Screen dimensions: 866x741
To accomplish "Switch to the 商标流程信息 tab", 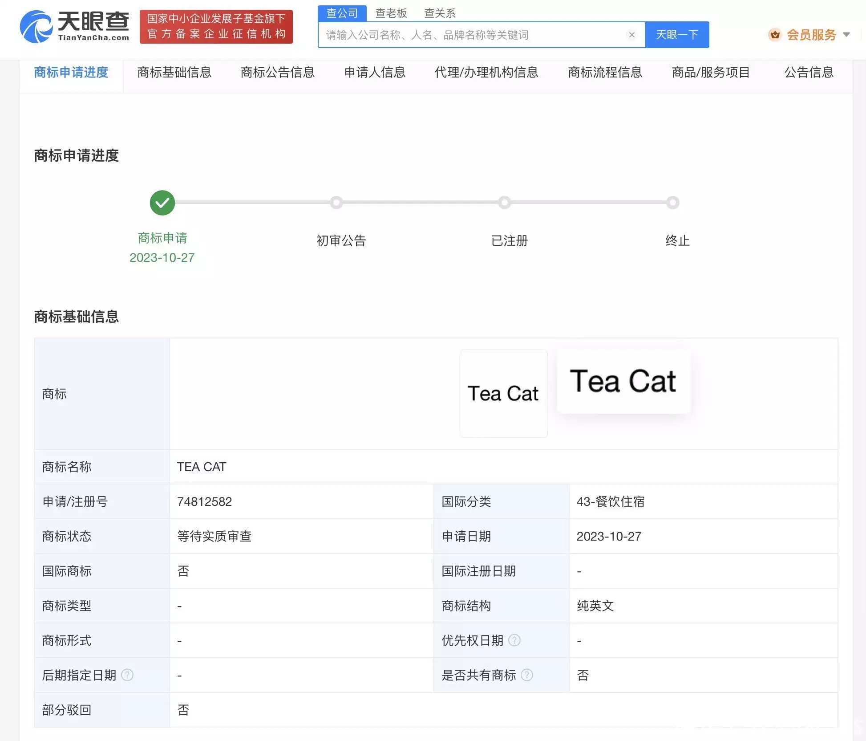I will [x=605, y=73].
